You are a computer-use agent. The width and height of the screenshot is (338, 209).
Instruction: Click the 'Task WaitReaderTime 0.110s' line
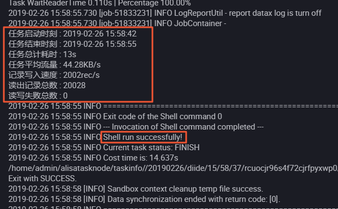click(x=100, y=3)
